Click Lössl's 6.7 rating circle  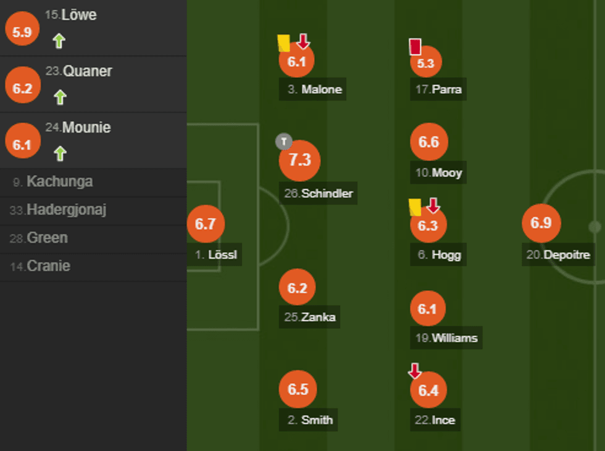[205, 224]
